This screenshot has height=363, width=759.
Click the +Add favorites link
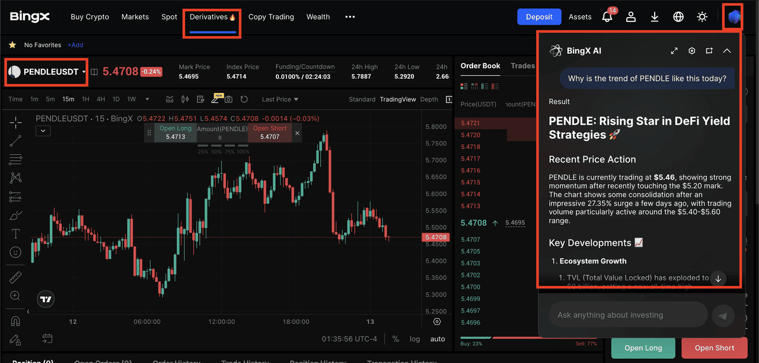pyautogui.click(x=75, y=45)
